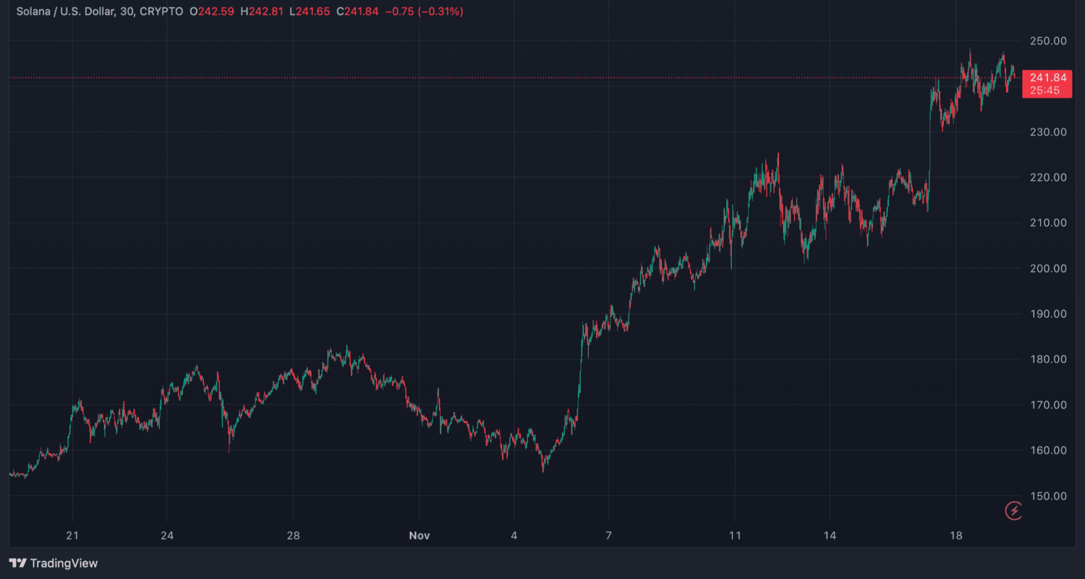Click the 200.00 price axis label

click(1048, 269)
